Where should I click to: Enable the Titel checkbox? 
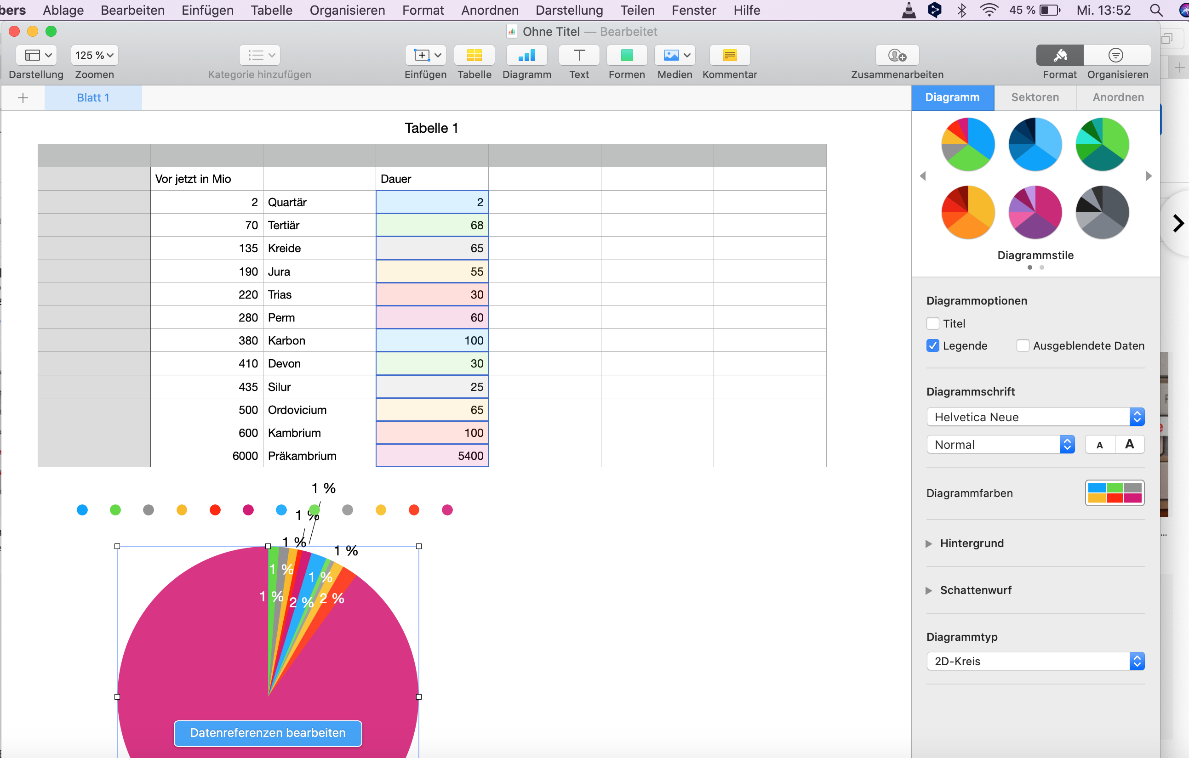click(933, 324)
